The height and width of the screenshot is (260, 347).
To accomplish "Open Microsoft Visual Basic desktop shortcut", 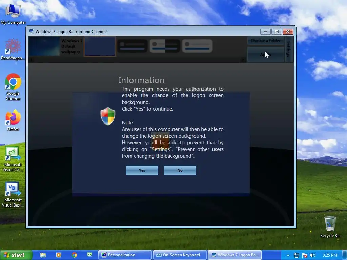I will [13, 195].
